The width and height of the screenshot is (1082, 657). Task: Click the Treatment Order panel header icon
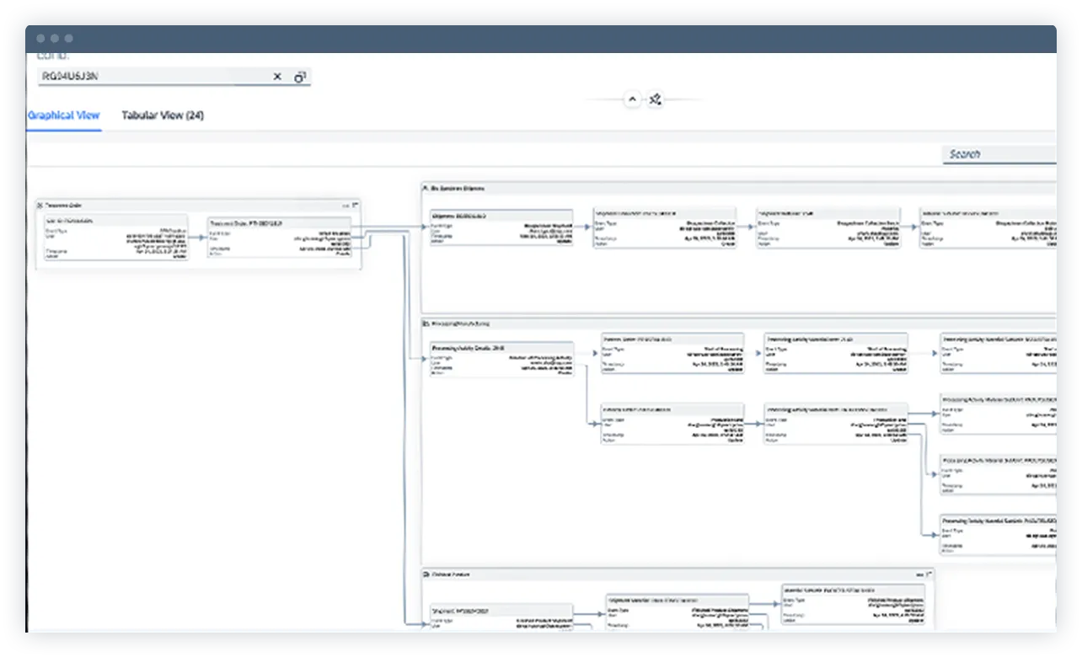(39, 206)
